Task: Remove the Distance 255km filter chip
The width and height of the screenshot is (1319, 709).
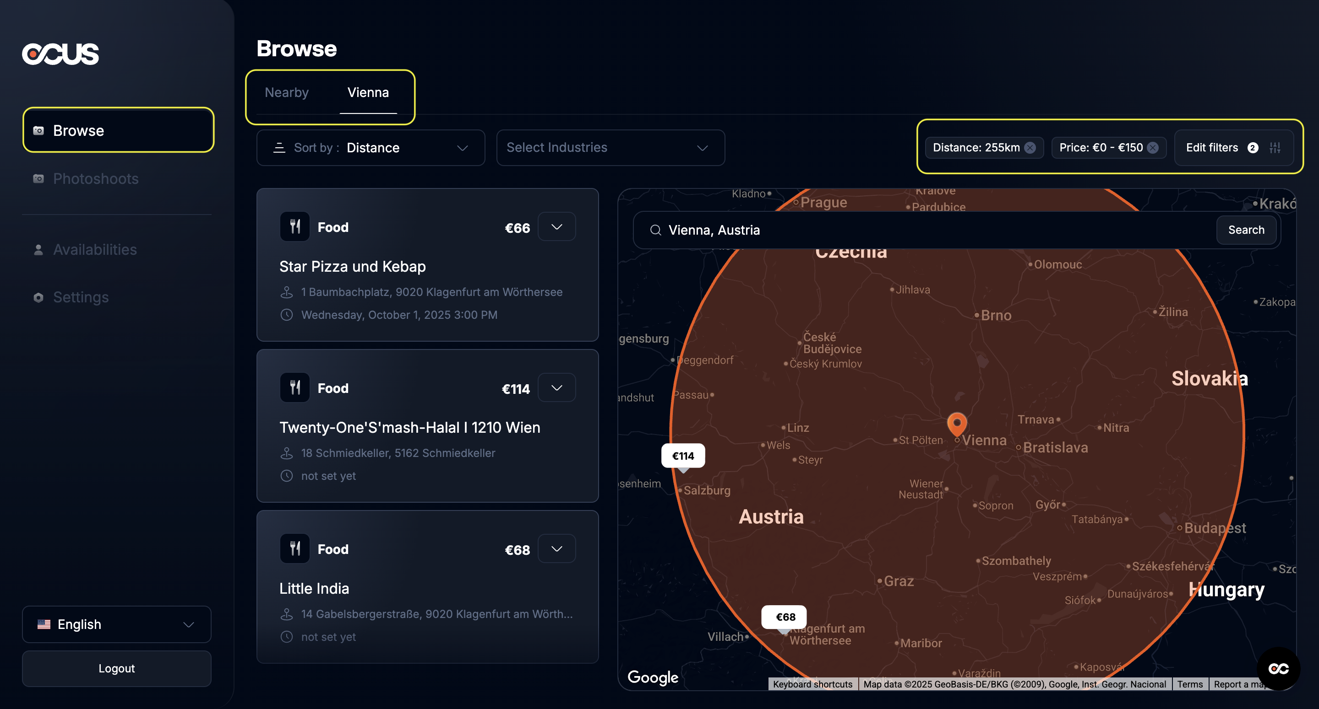Action: coord(1030,148)
